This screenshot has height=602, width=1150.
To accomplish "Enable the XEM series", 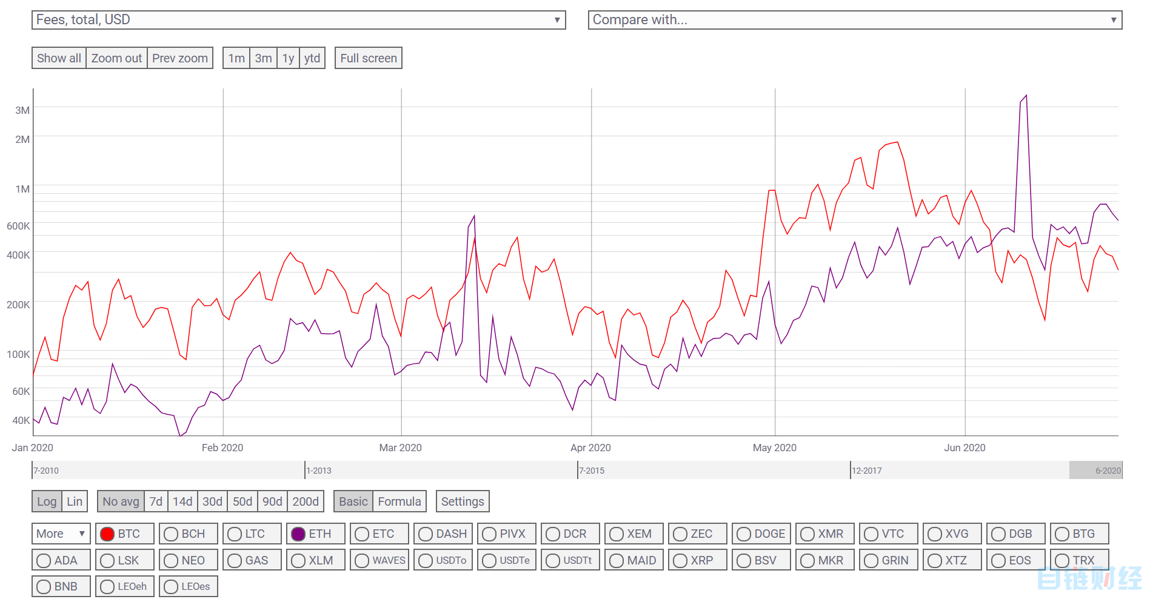I will [634, 534].
